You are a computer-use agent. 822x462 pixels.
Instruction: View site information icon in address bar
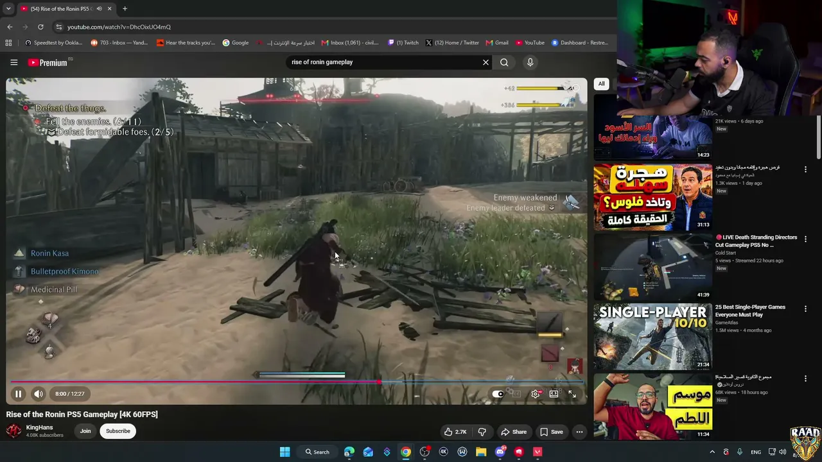[58, 27]
